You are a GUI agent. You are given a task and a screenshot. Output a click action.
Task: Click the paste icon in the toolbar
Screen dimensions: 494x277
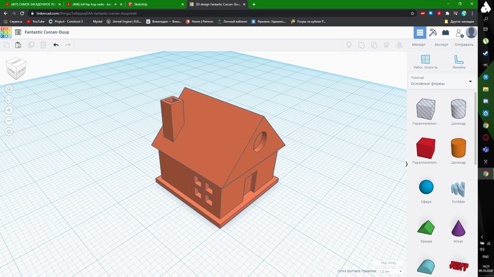click(x=18, y=45)
